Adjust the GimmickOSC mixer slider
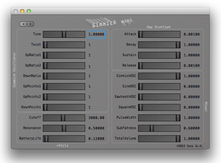This screenshot has width=221, height=163. tap(159, 76)
